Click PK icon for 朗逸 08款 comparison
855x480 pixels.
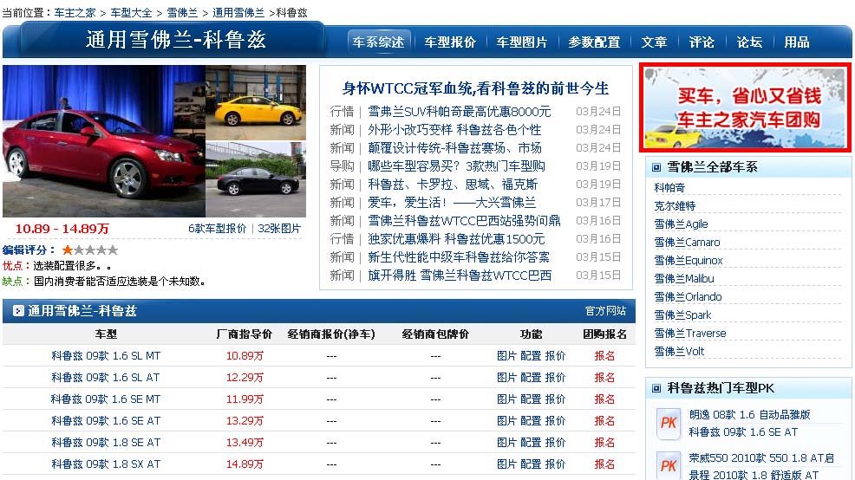(668, 424)
